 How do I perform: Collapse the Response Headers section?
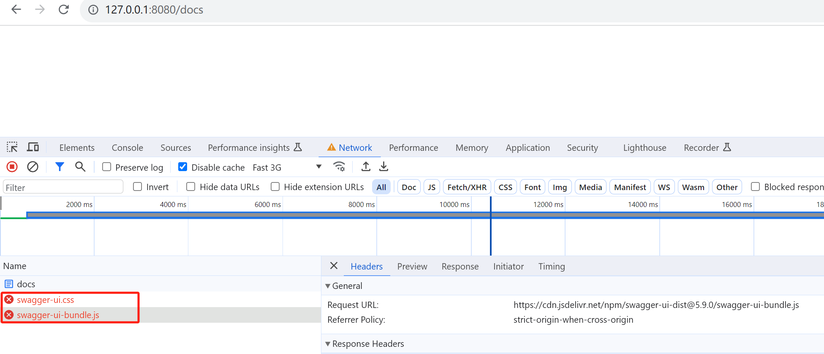[x=328, y=344]
